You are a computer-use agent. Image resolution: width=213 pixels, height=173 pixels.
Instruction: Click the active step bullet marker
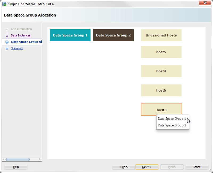tap(7, 42)
